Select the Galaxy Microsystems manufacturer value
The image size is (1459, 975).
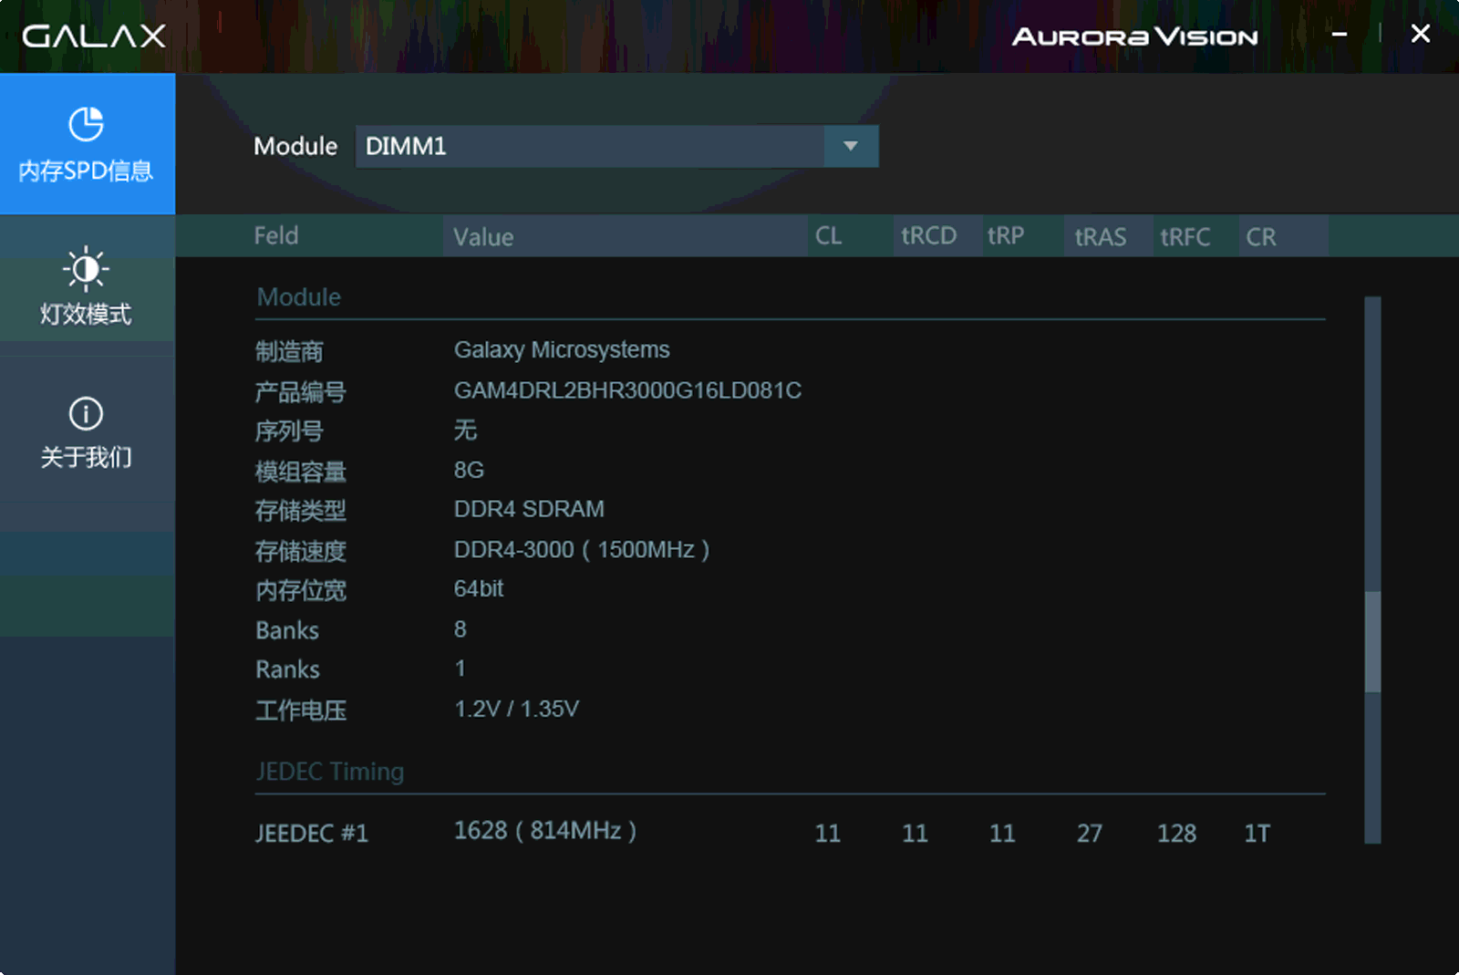[562, 350]
